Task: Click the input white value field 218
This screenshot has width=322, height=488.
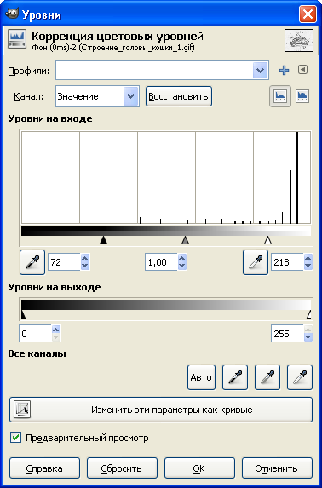Action: pyautogui.click(x=287, y=262)
